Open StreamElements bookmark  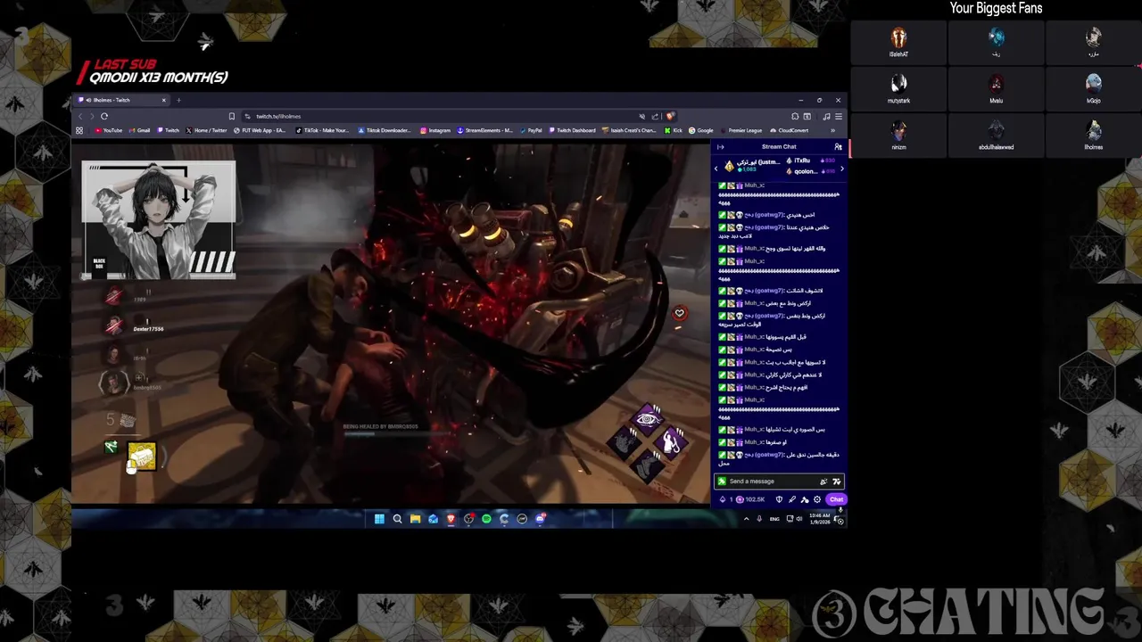(x=484, y=130)
